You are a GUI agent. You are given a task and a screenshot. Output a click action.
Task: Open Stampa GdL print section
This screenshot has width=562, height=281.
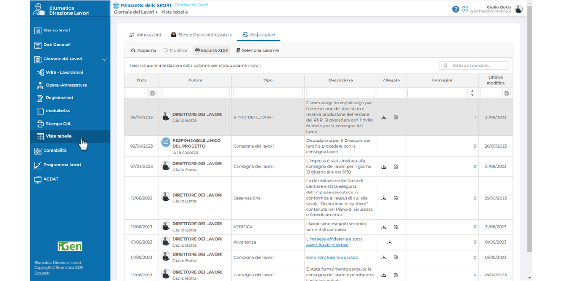(59, 124)
